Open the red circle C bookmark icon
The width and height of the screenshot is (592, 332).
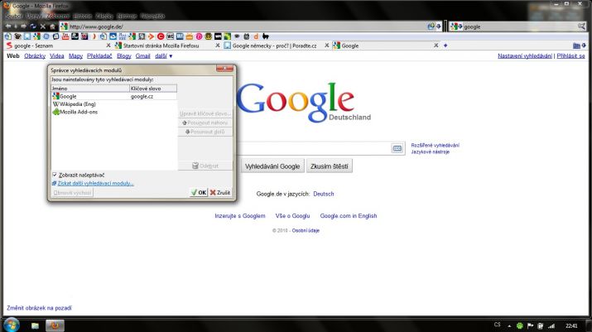161,36
